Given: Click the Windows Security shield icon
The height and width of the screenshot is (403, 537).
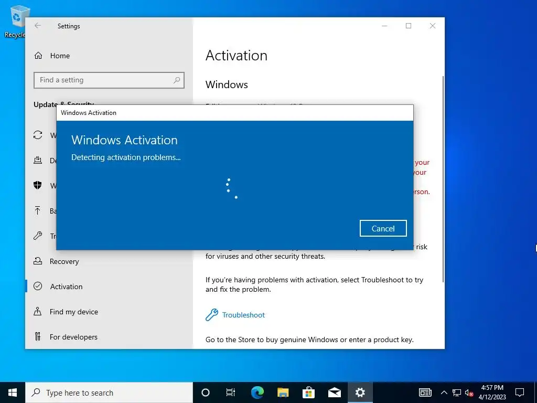Looking at the screenshot, I should [x=38, y=185].
